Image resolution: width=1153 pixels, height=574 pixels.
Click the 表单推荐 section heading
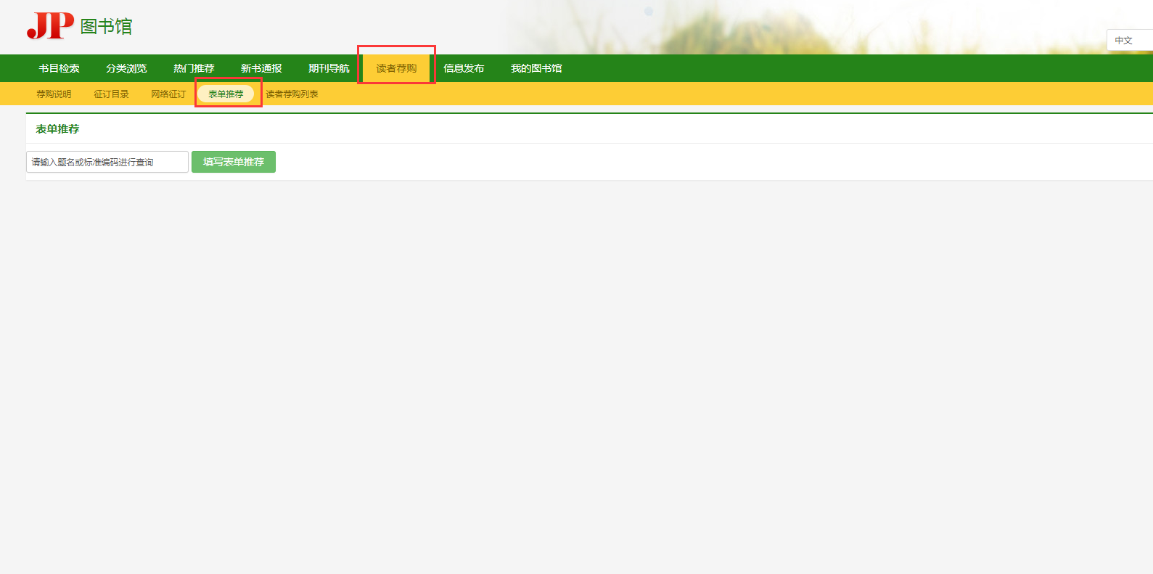pos(57,129)
